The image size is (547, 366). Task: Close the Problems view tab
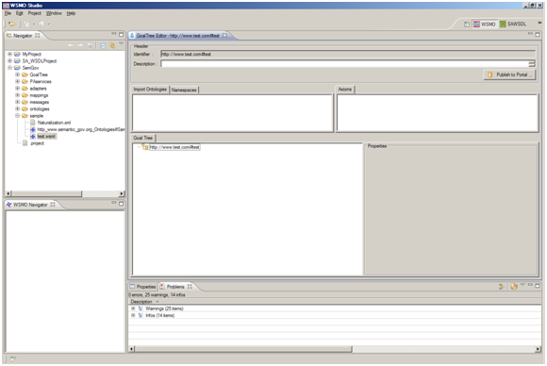[190, 287]
